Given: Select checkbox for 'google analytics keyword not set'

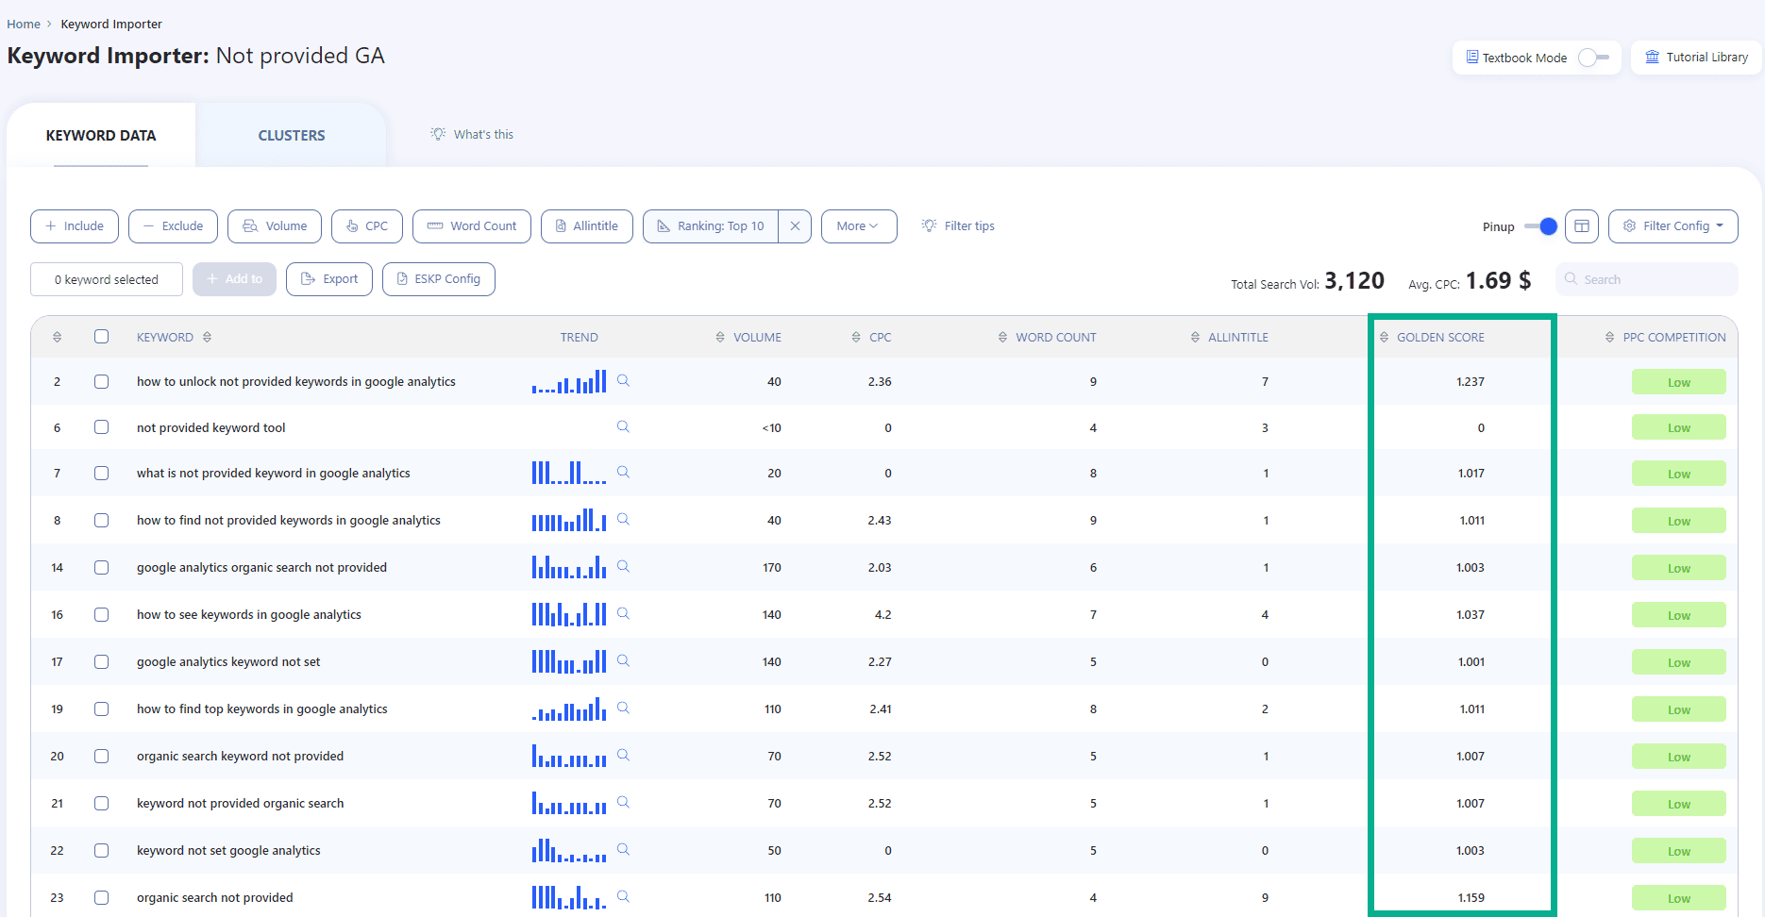Looking at the screenshot, I should click(102, 661).
